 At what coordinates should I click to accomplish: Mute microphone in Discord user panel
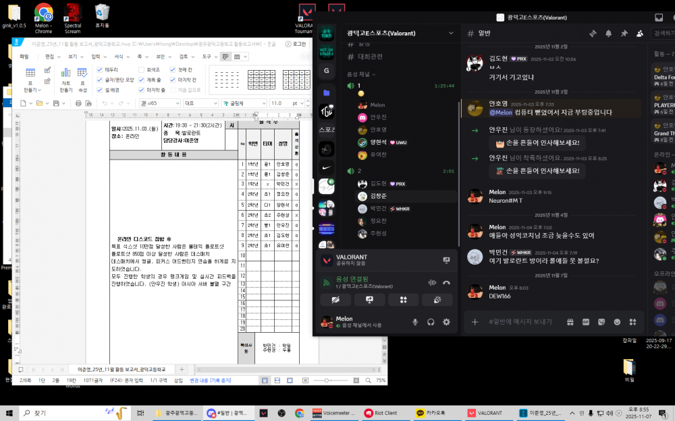(x=415, y=323)
